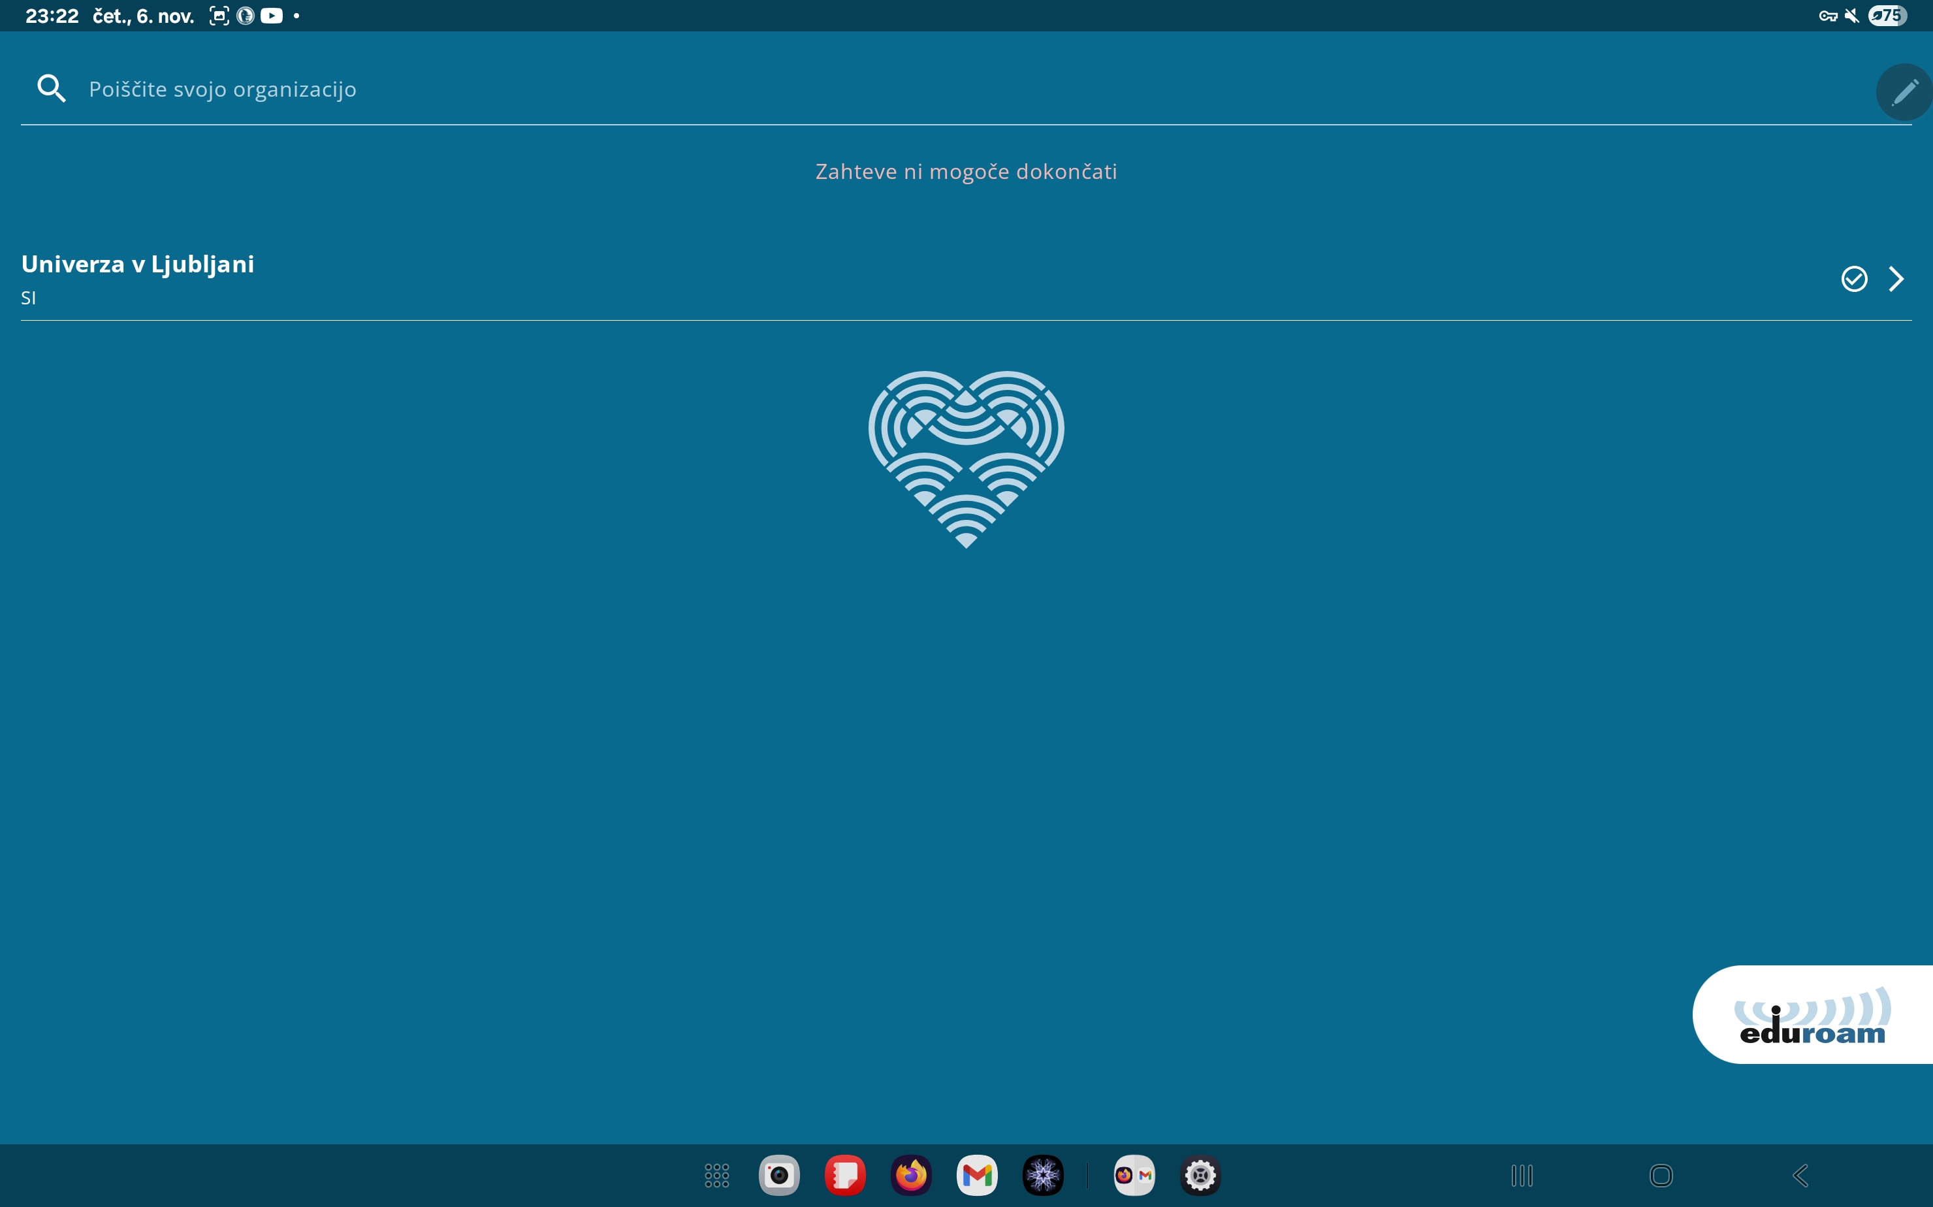Viewport: 1933px width, 1207px height.
Task: Click the pencil edit button
Action: coord(1904,92)
